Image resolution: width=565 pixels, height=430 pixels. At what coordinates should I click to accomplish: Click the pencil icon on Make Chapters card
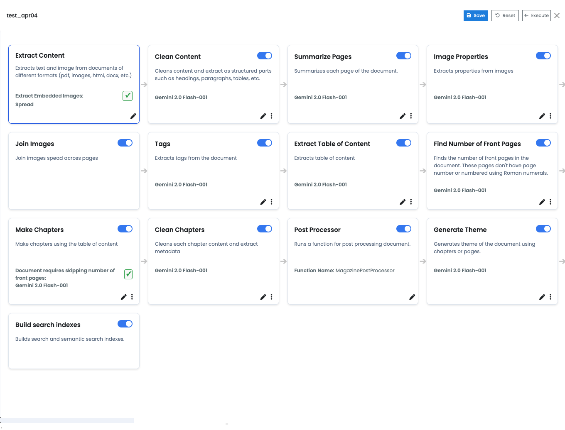[x=123, y=297]
